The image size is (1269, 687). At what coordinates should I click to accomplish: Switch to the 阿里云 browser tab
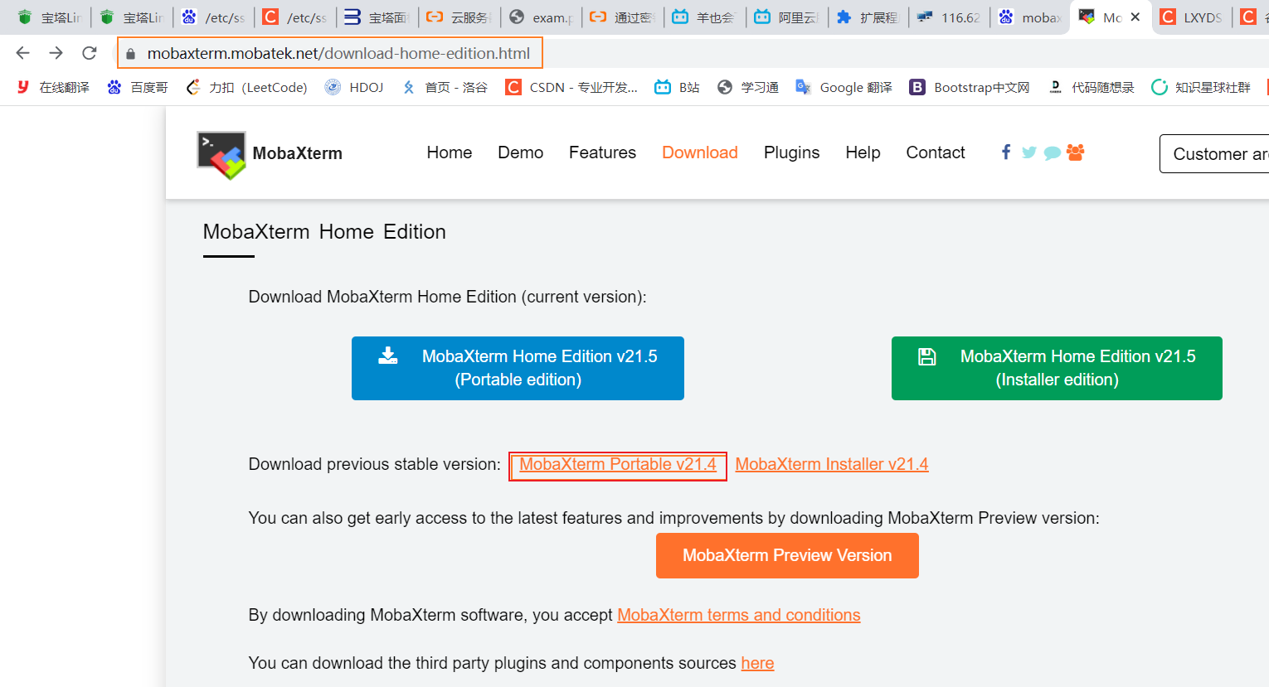coord(787,17)
